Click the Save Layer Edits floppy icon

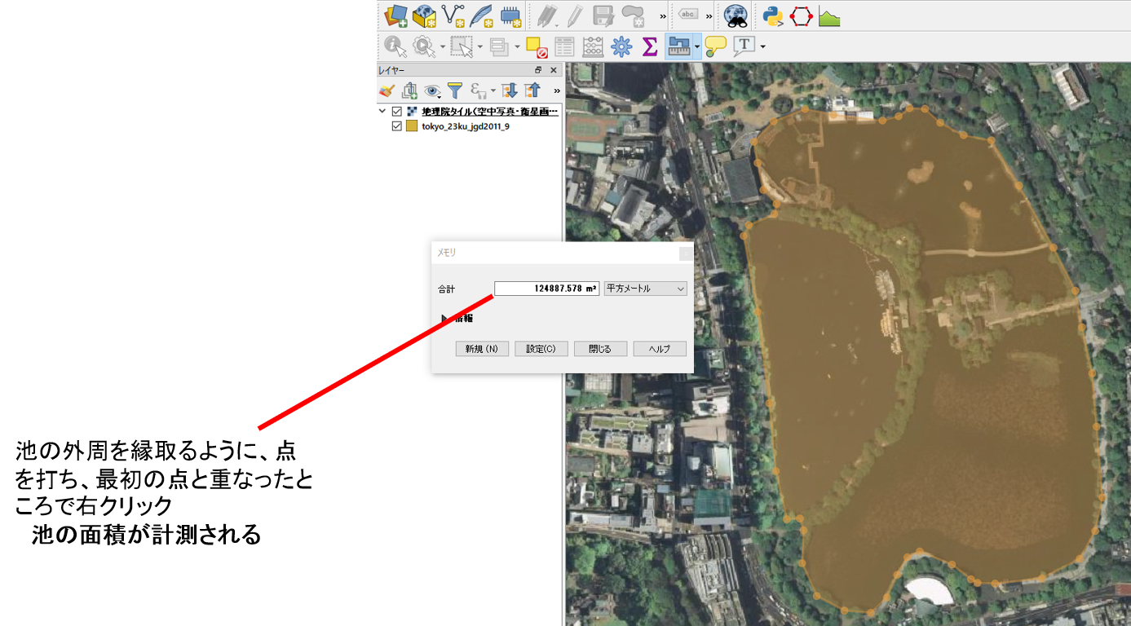click(x=603, y=15)
